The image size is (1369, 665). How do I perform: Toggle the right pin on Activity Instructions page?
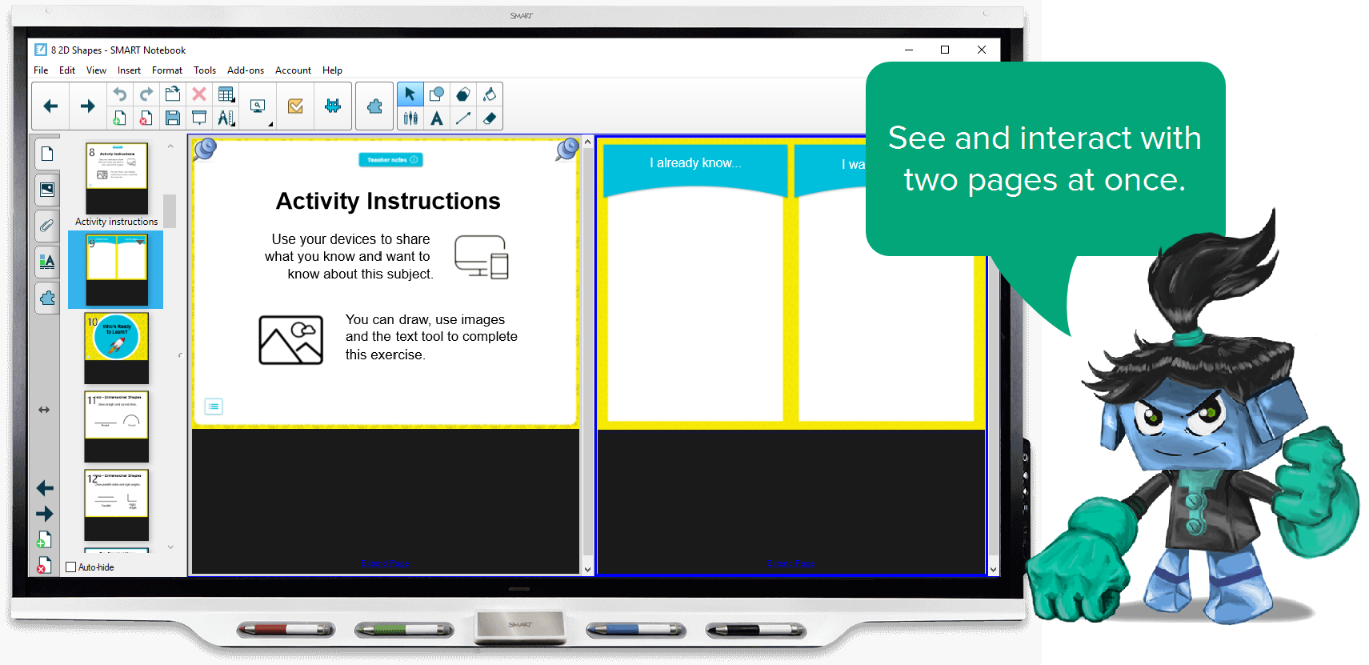point(567,148)
